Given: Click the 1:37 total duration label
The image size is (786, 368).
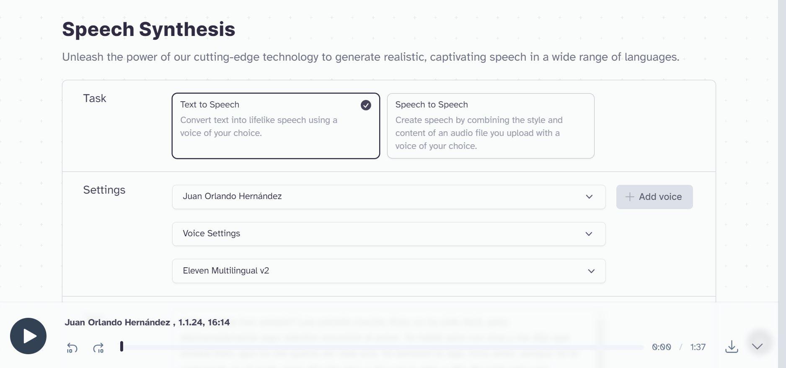Looking at the screenshot, I should pyautogui.click(x=698, y=347).
